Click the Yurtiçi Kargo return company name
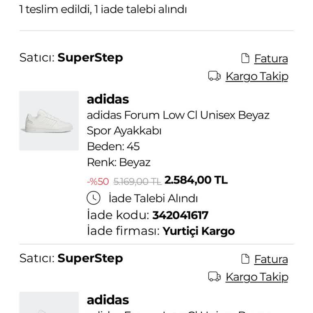Screen dimensions: 313x313 [198, 231]
